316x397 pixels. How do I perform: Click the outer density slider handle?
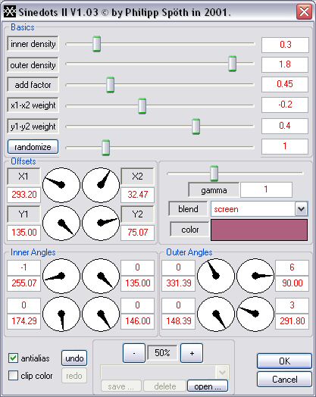[232, 64]
